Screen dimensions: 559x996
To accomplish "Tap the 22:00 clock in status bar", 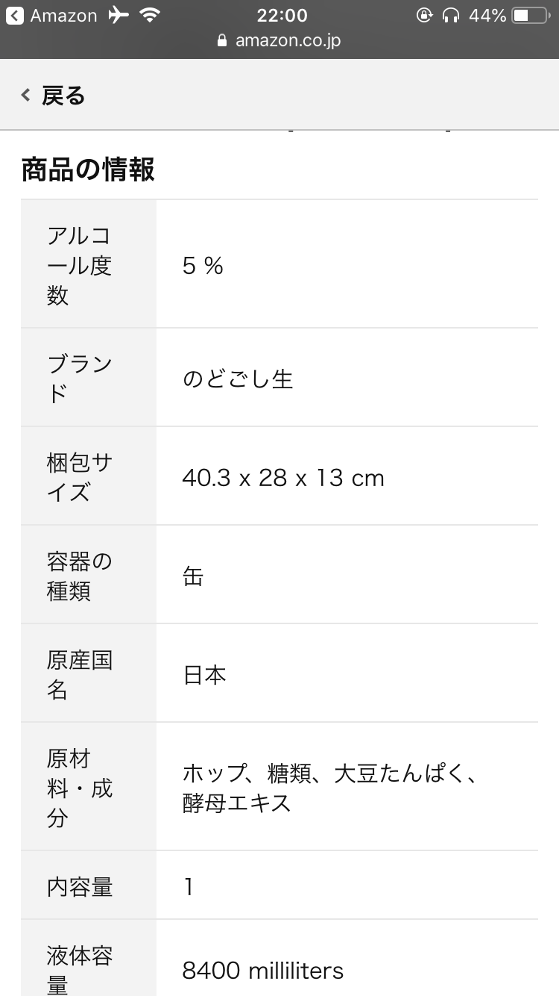I will [282, 16].
